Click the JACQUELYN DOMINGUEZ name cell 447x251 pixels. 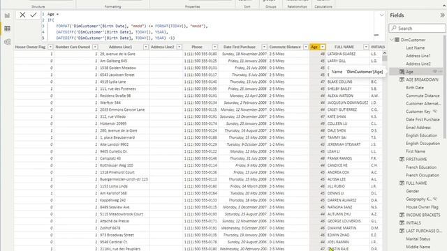pyautogui.click(x=348, y=102)
